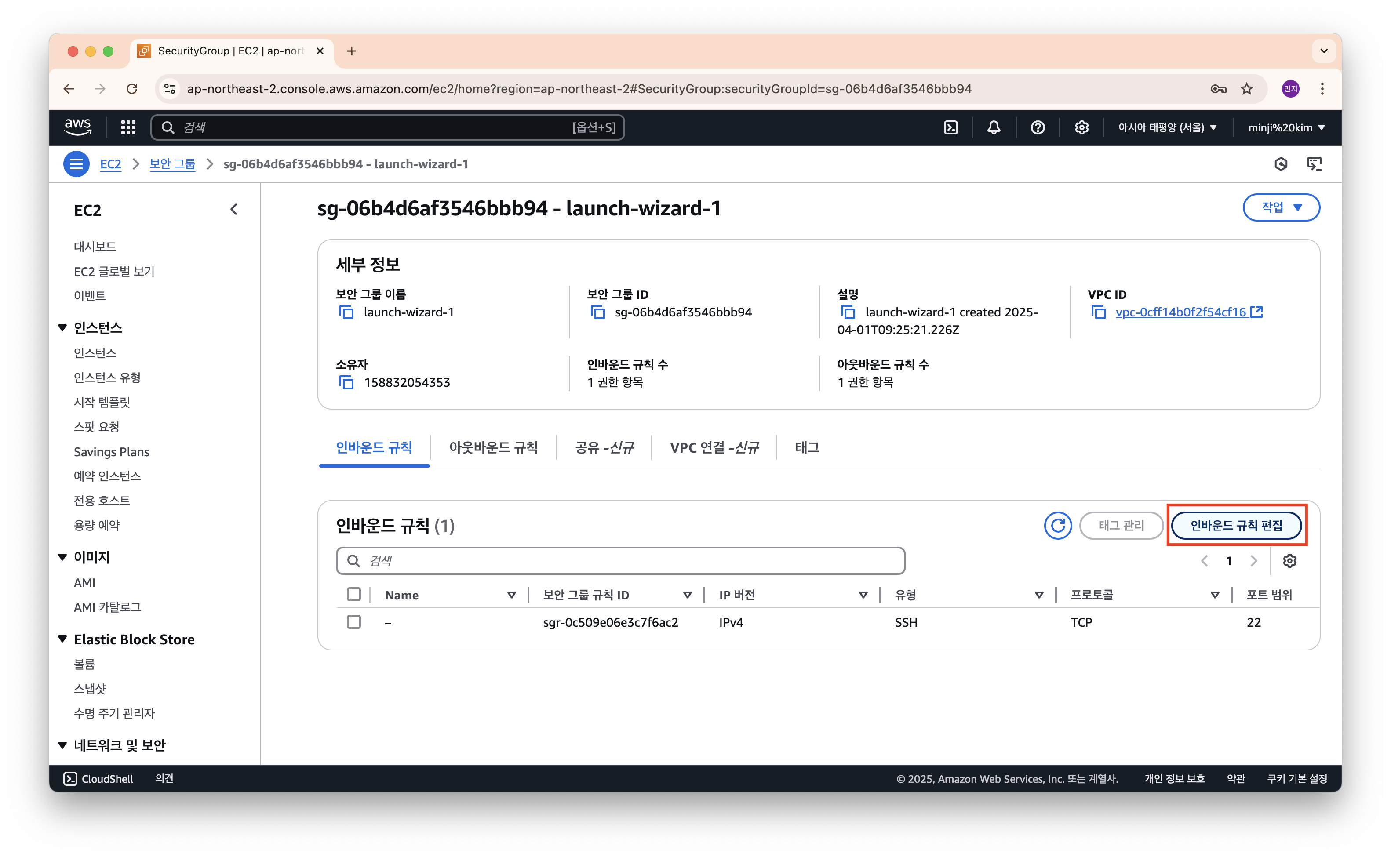Toggle the navigation hamburger menu
This screenshot has height=857, width=1391.
click(x=76, y=164)
